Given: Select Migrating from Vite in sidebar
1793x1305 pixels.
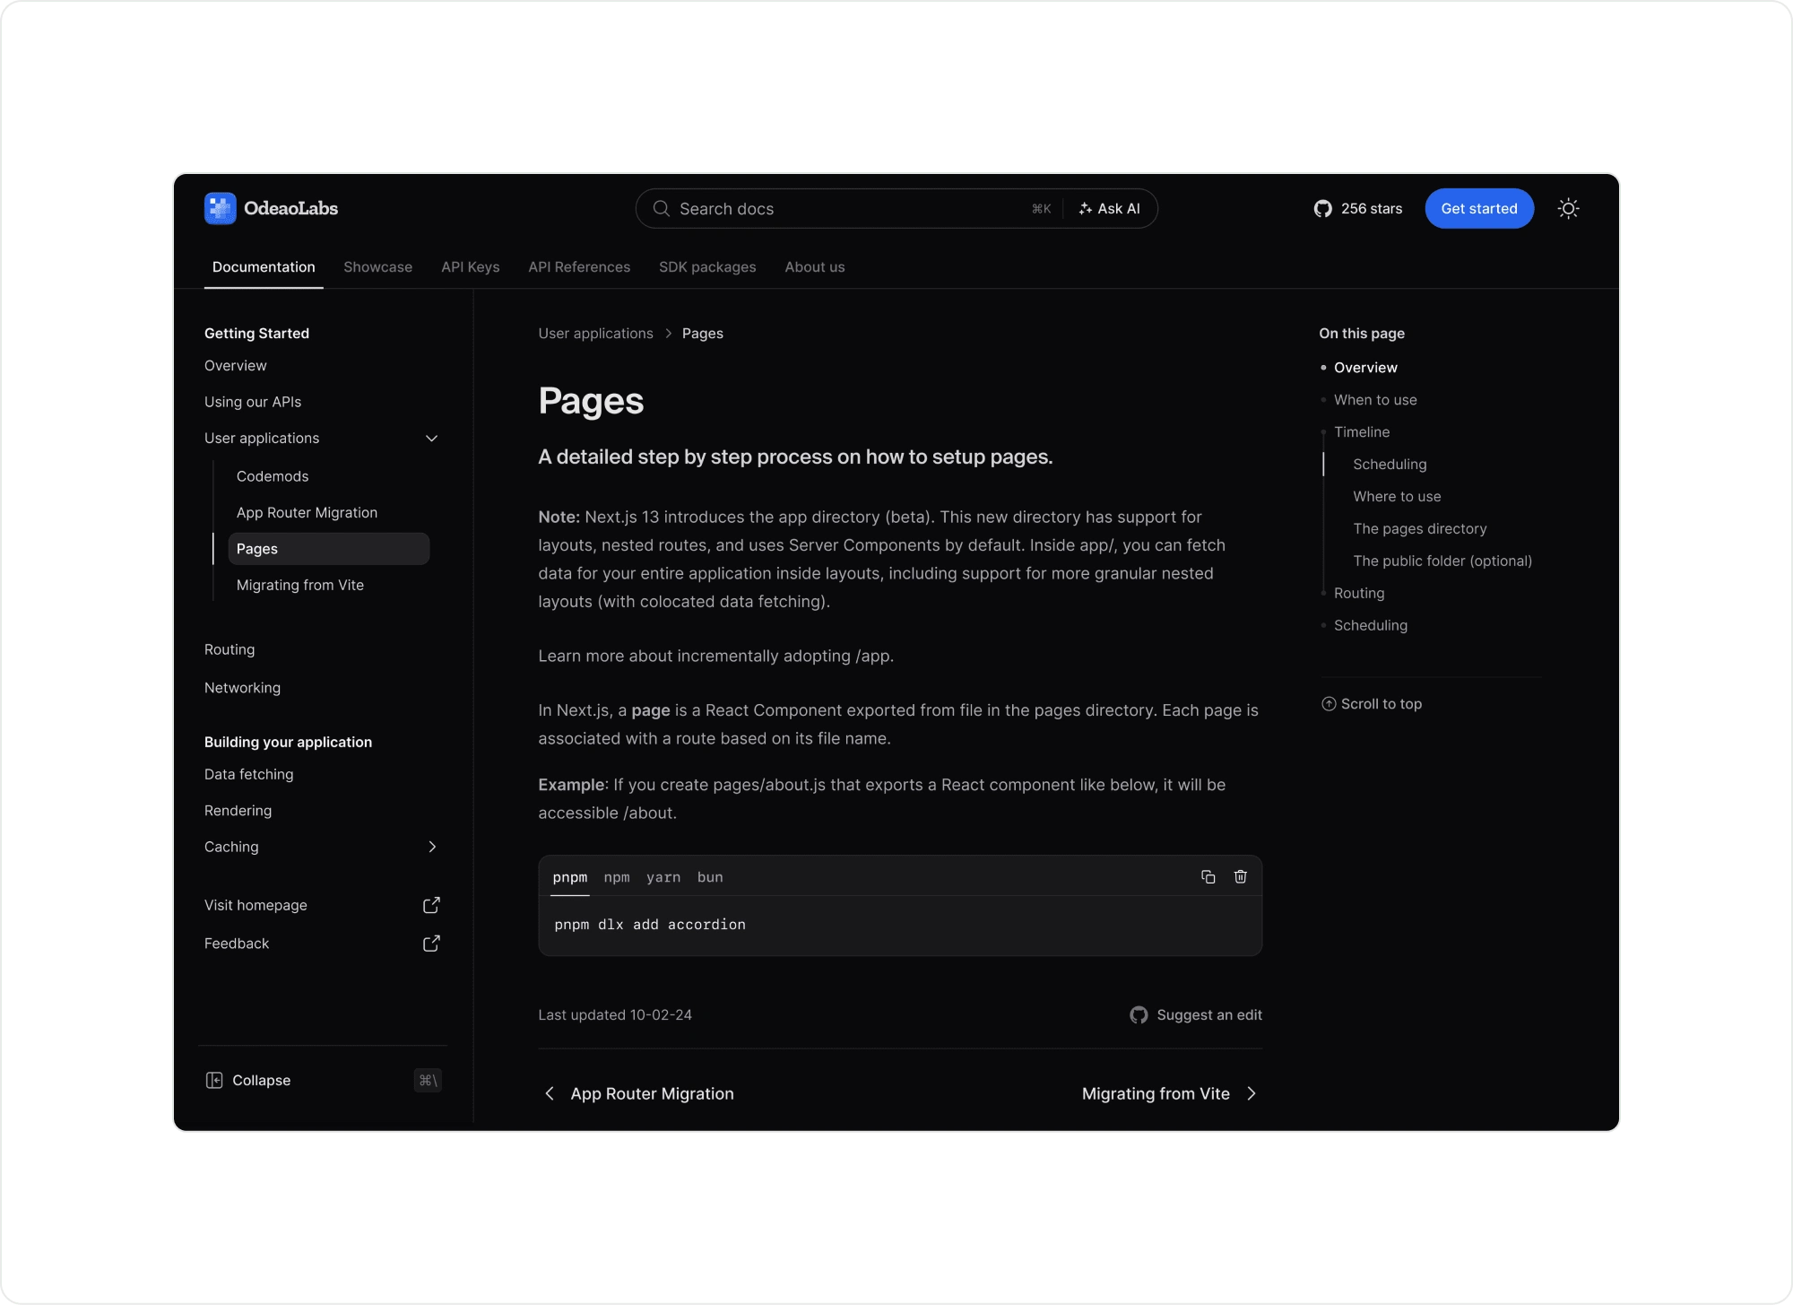Looking at the screenshot, I should pyautogui.click(x=300, y=585).
